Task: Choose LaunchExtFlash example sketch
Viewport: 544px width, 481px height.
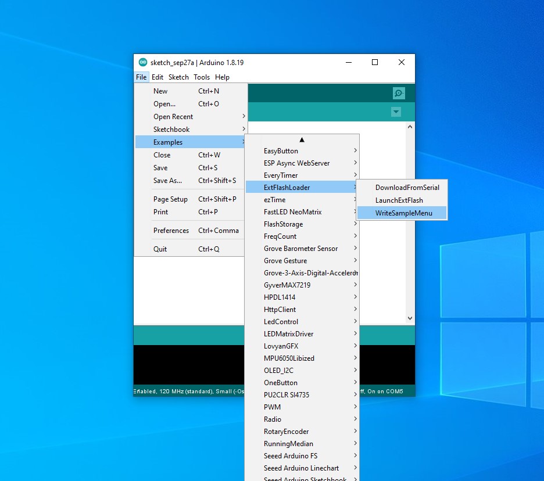Action: click(399, 200)
